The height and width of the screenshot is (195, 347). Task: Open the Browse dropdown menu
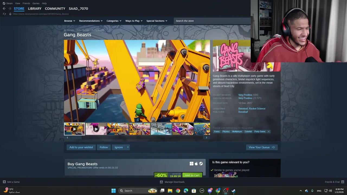click(x=69, y=21)
